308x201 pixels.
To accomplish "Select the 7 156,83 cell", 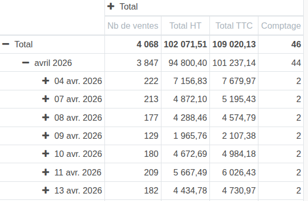I will tap(185, 81).
